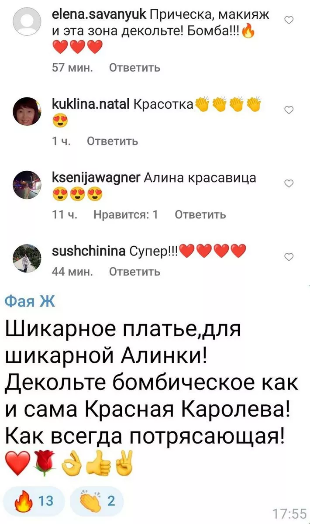The image size is (310, 524).
Task: Reply to ksenijawagner's comment
Action: [x=200, y=214]
